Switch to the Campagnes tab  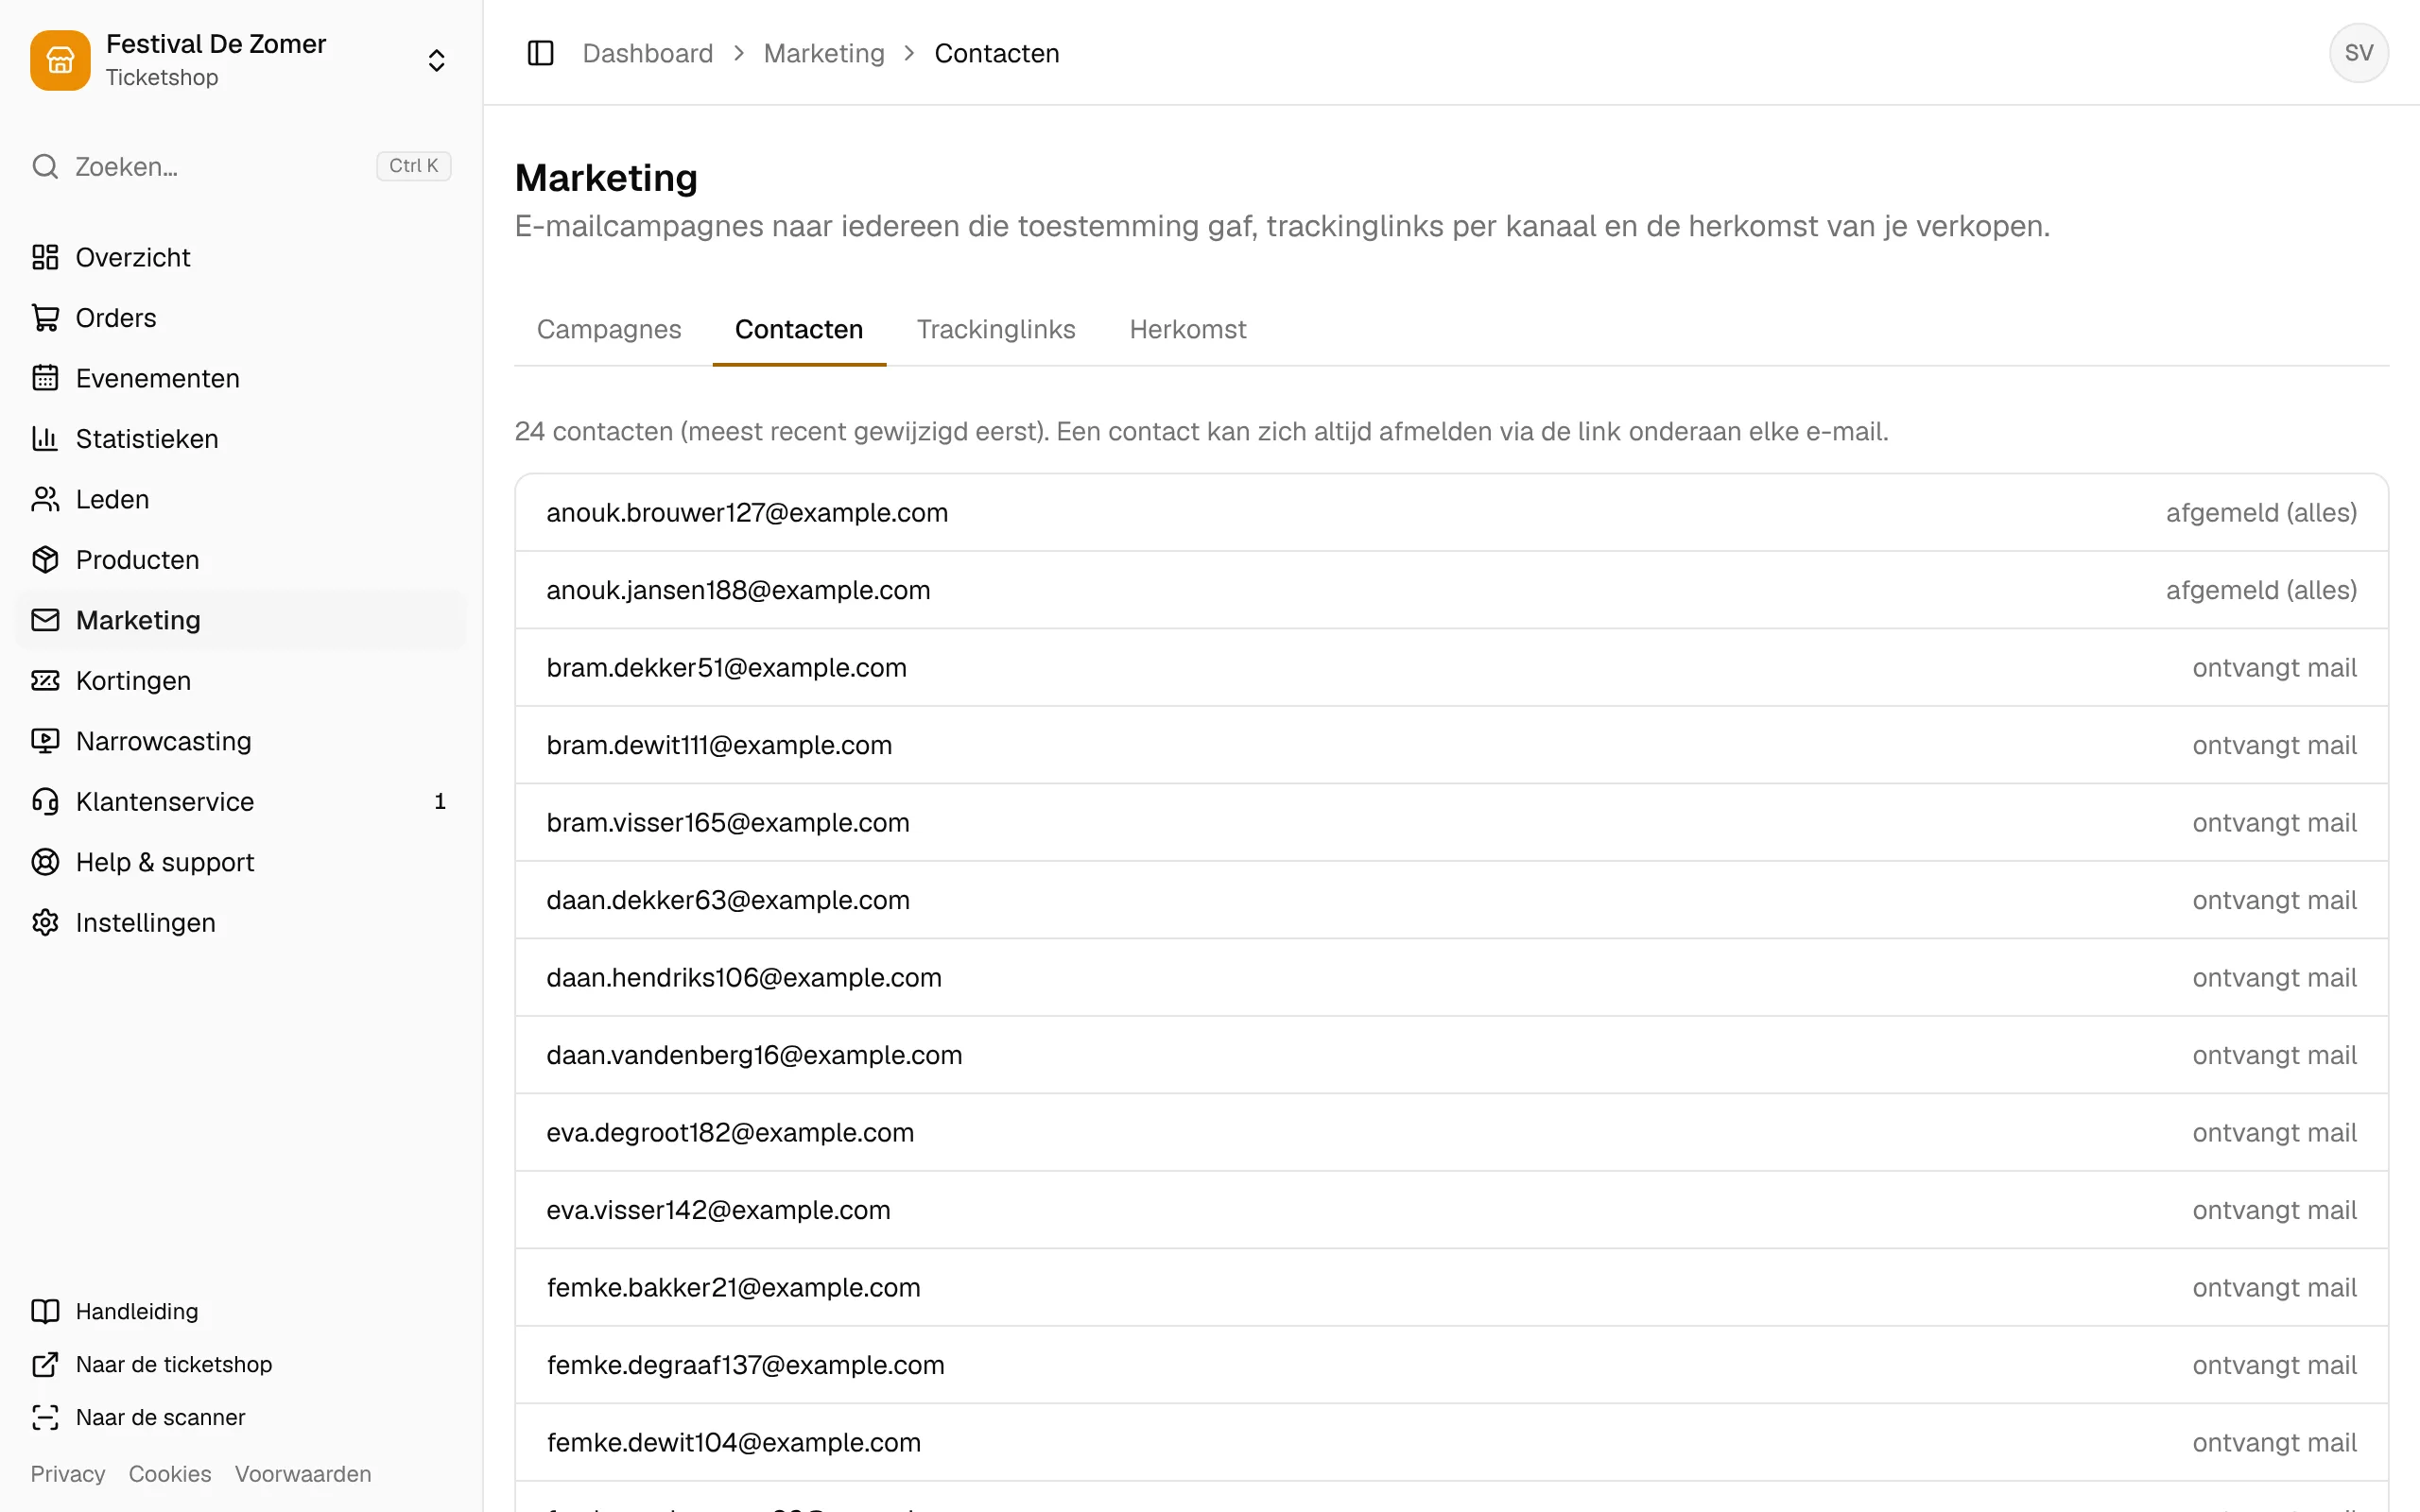coord(609,329)
